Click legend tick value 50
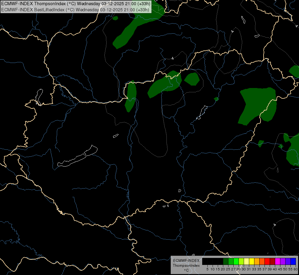 click(x=285, y=269)
